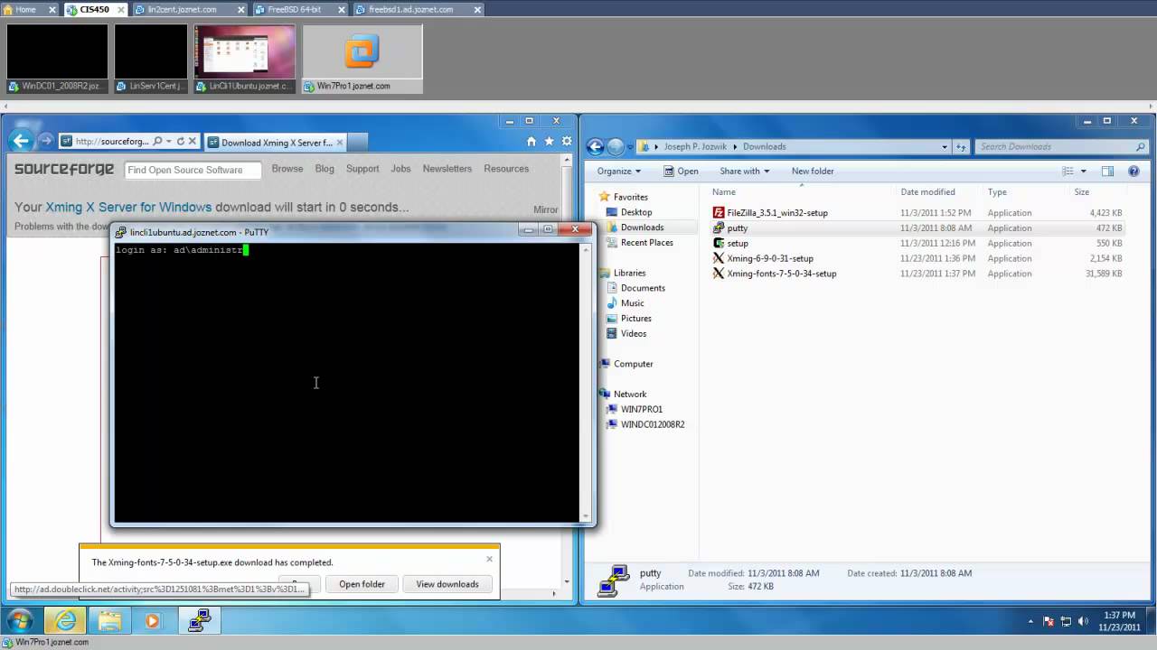
Task: Click Internet Explorer taskbar icon
Action: 66,621
